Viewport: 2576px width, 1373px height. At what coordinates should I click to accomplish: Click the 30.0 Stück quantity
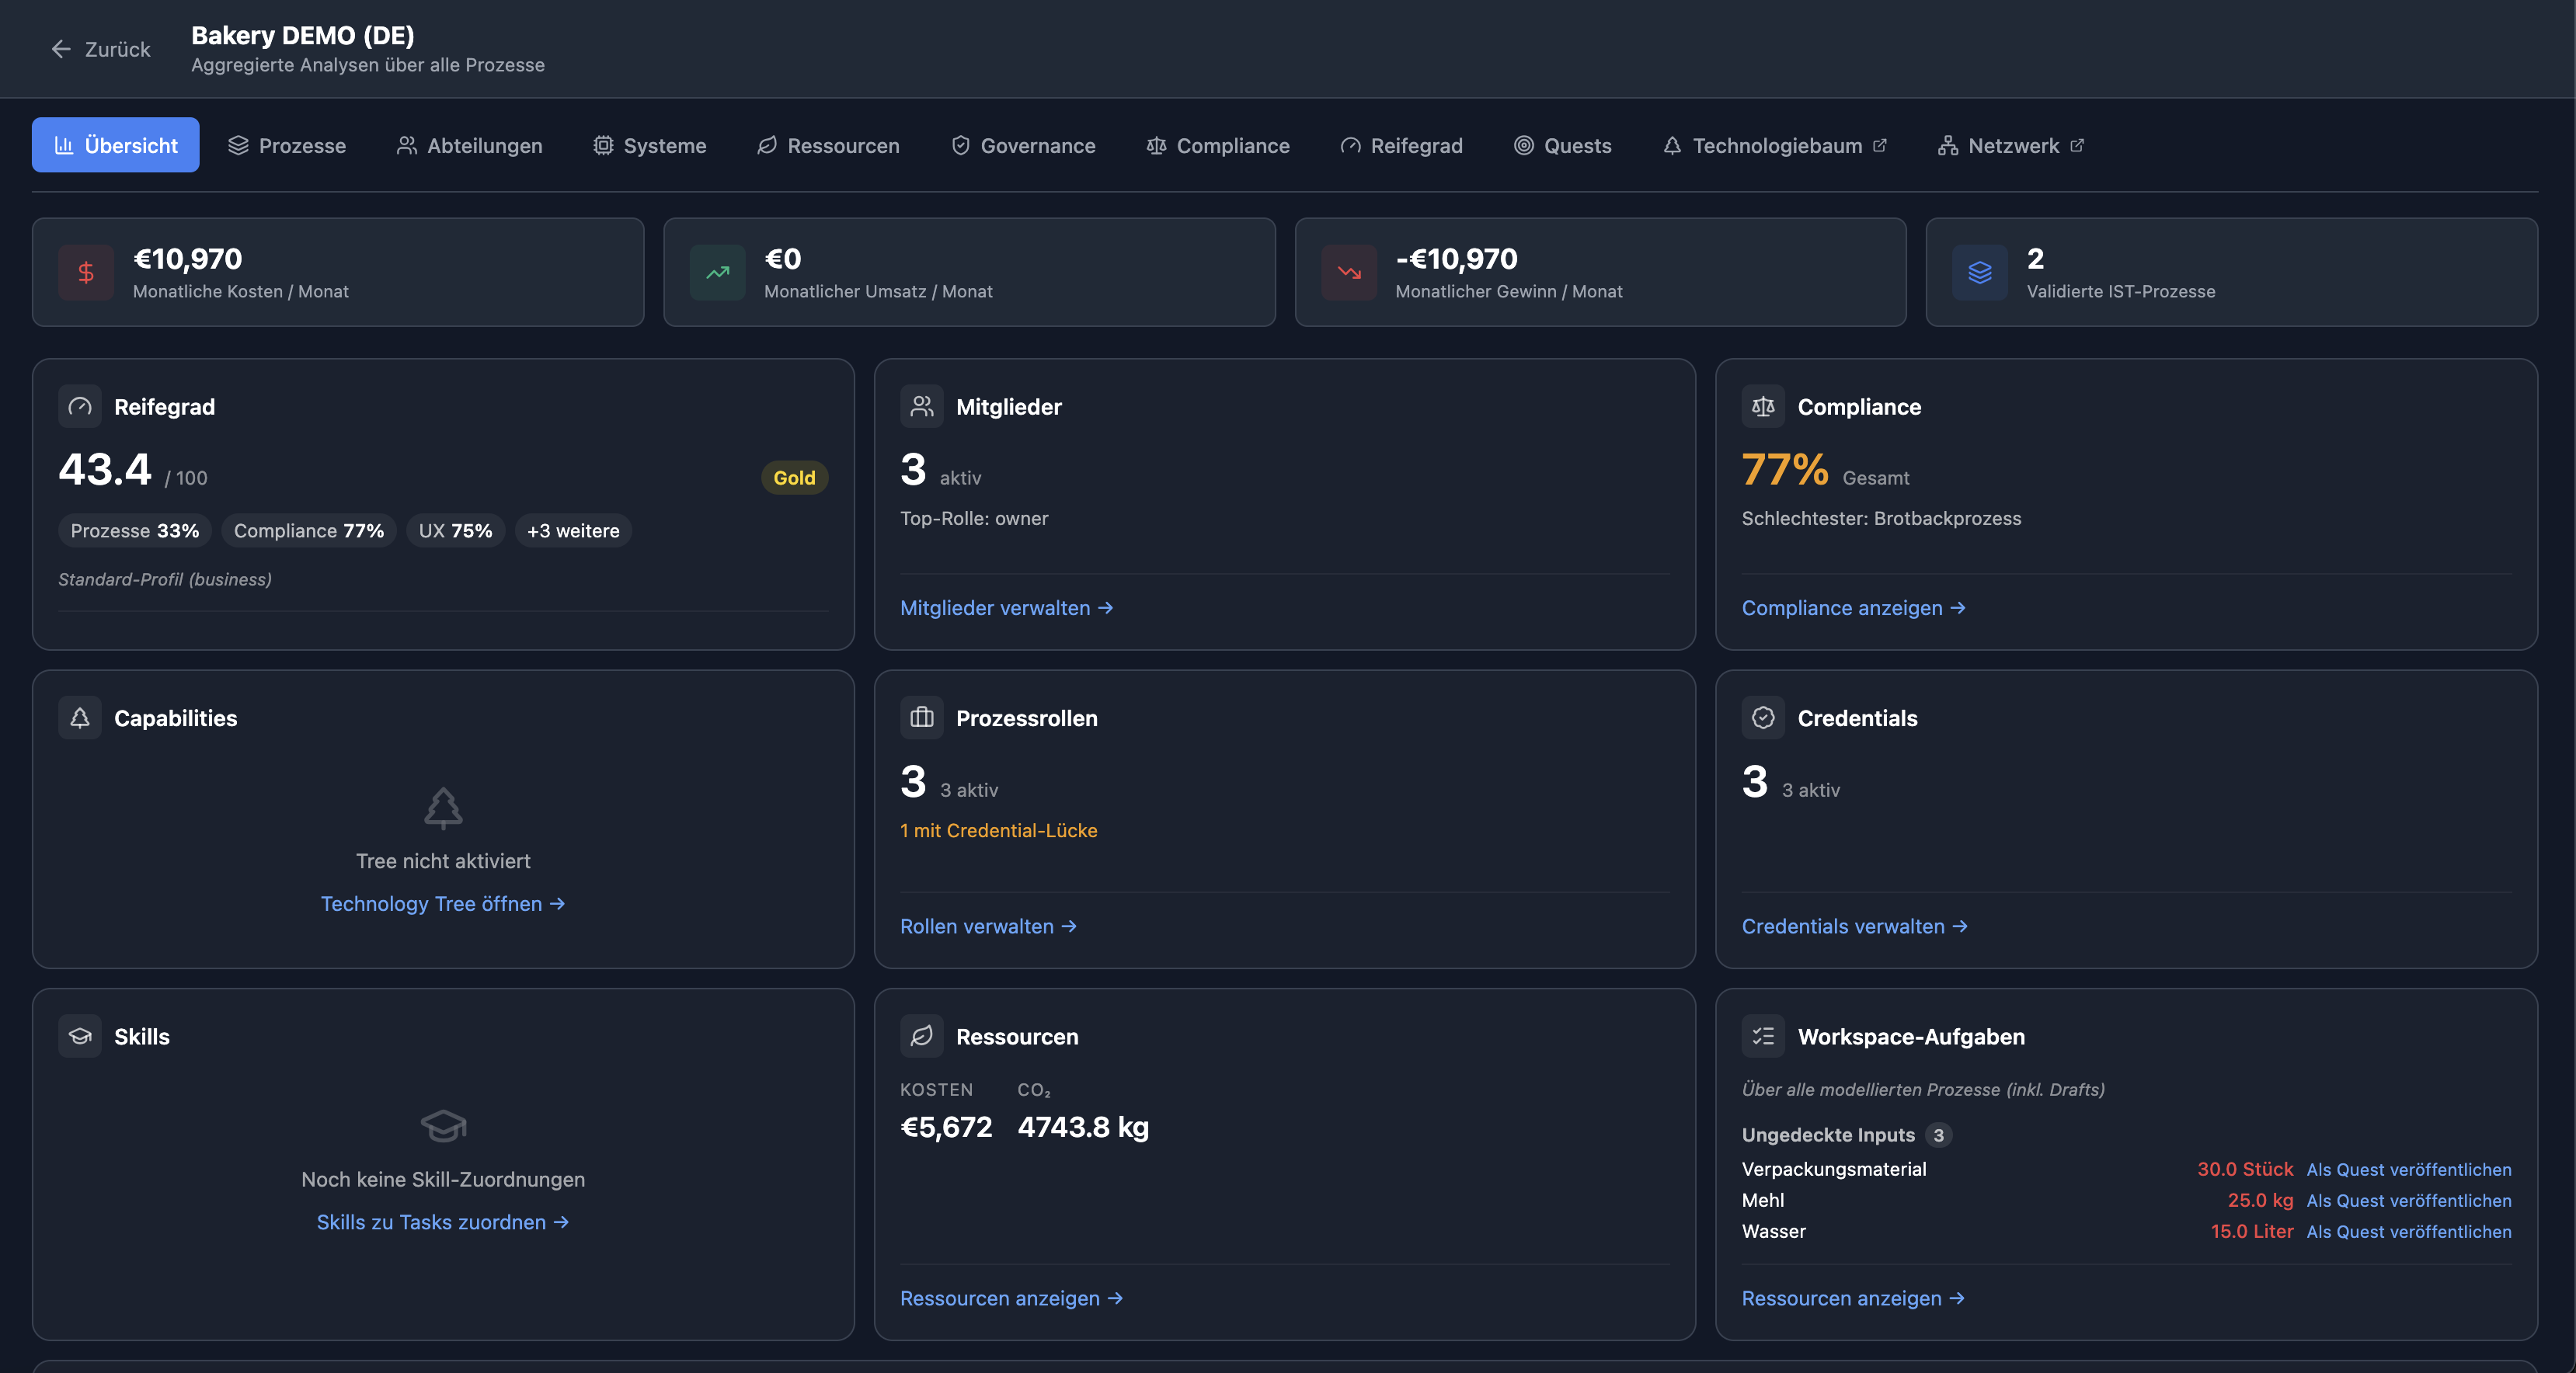pos(2245,1169)
